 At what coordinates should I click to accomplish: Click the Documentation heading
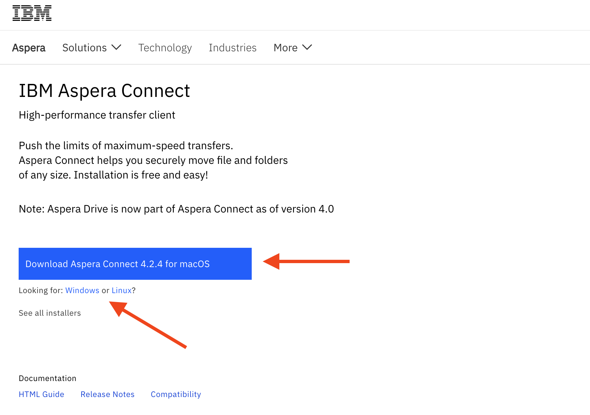47,378
